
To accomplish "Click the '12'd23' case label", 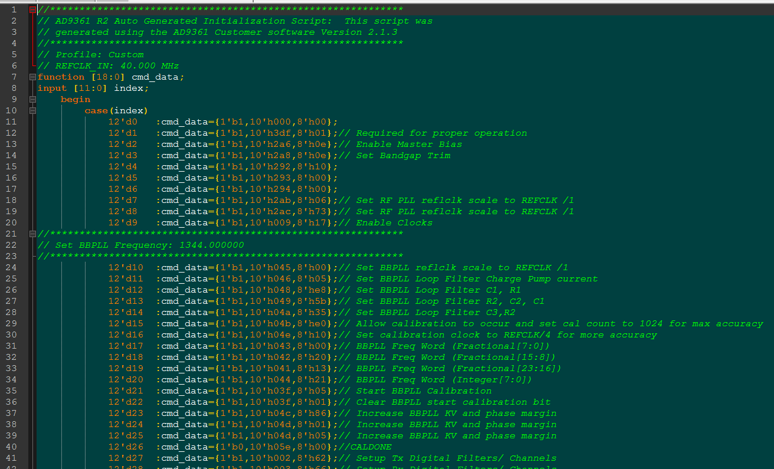I will tap(126, 414).
